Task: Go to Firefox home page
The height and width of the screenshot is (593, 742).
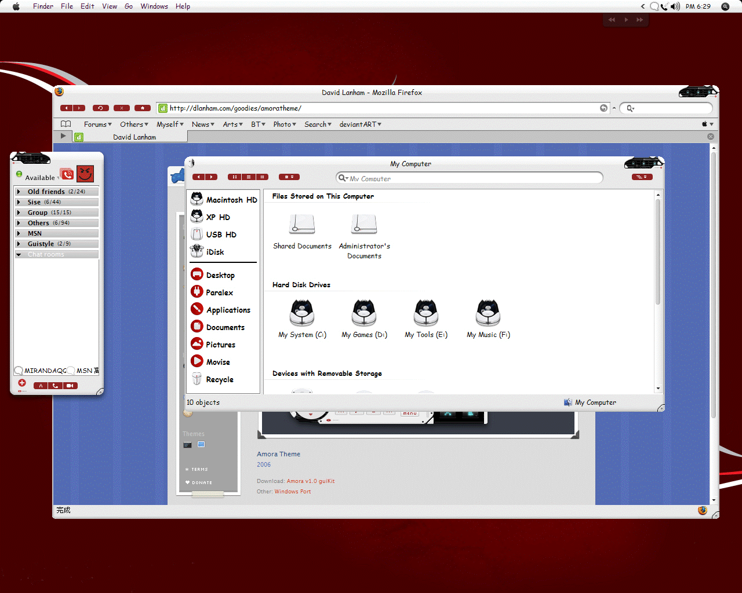Action: pos(143,108)
